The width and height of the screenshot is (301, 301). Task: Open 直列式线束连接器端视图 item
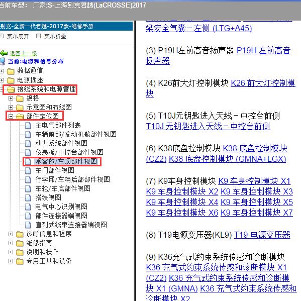pos(71,225)
